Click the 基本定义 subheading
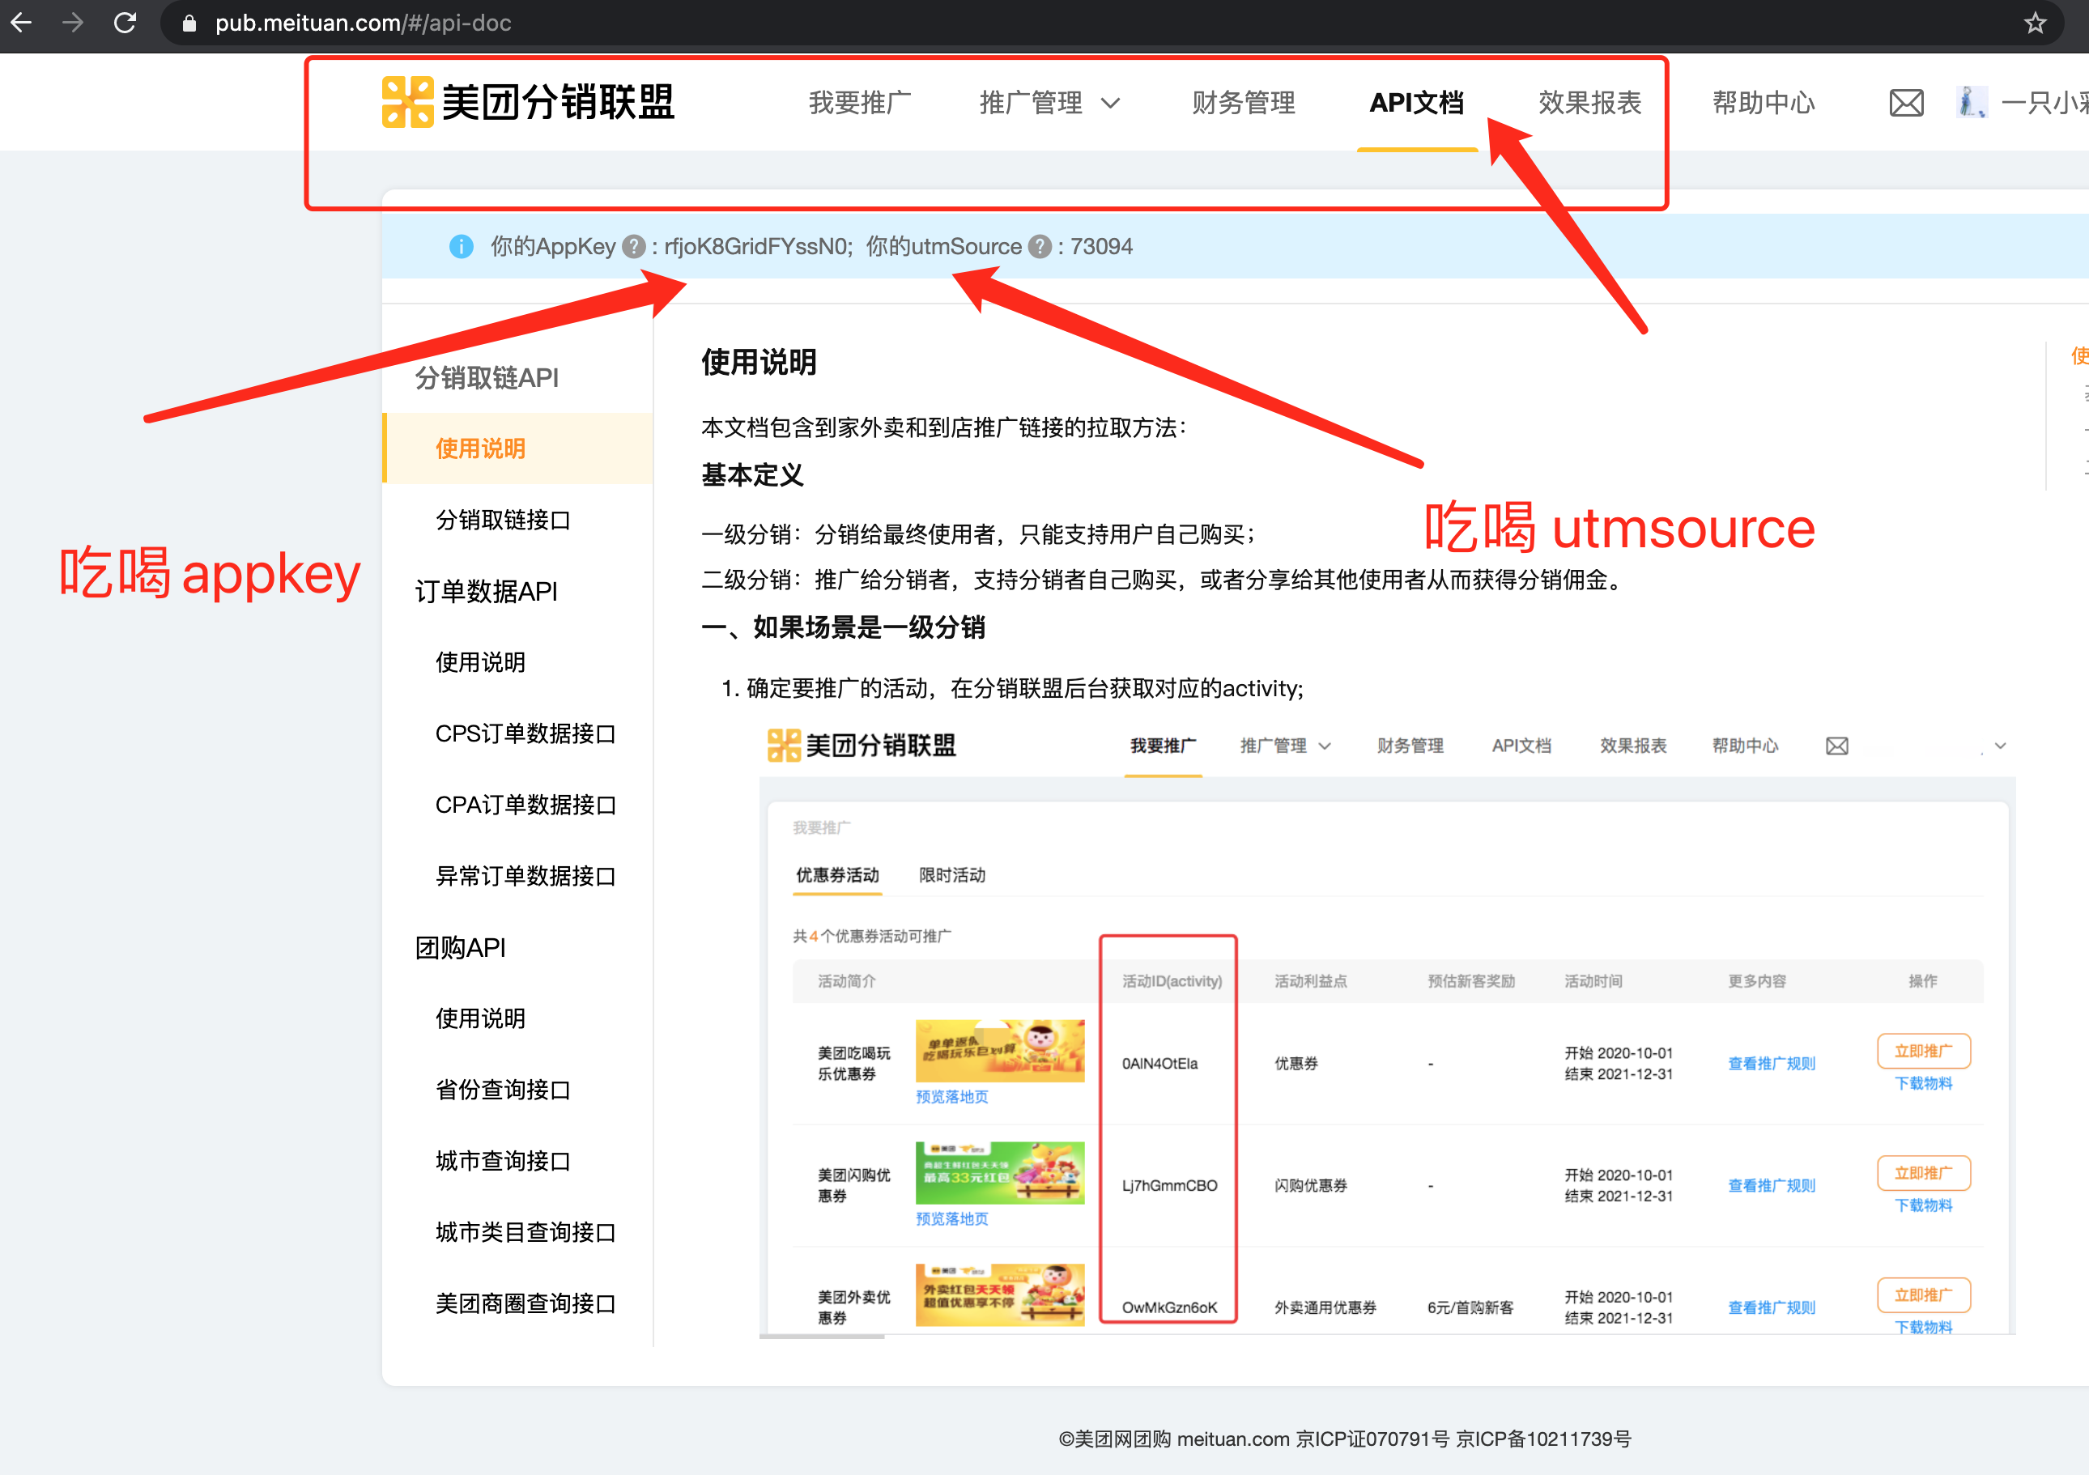The width and height of the screenshot is (2089, 1475). [x=752, y=475]
